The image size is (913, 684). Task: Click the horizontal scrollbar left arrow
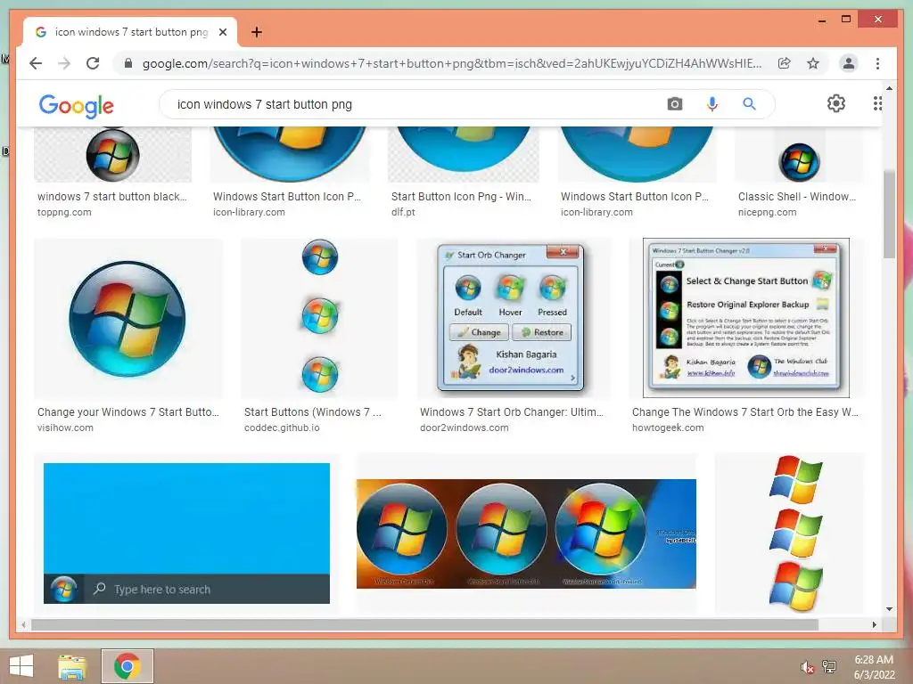coord(23,624)
